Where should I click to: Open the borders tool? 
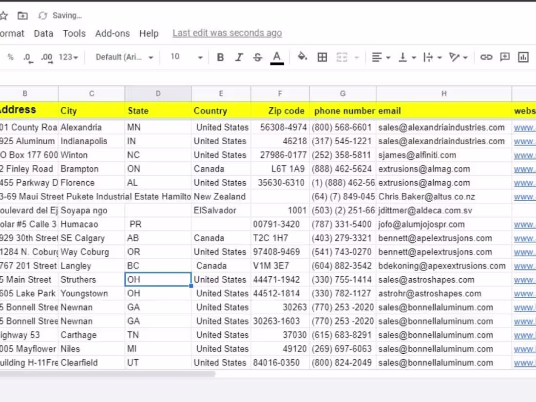[x=322, y=57]
